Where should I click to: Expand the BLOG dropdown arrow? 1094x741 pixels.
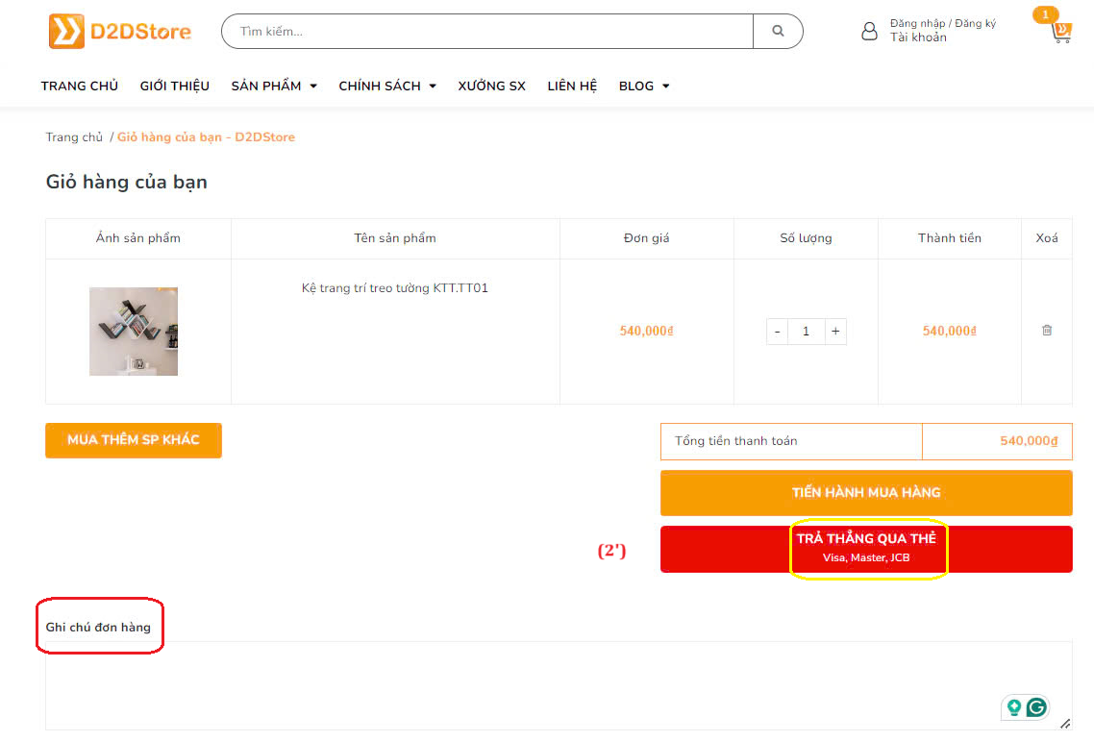665,86
